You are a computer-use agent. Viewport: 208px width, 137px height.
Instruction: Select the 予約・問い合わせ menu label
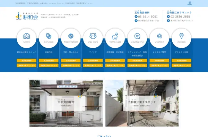(x=71, y=52)
